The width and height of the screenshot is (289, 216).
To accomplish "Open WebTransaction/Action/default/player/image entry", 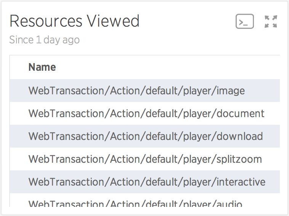I will 136,91.
